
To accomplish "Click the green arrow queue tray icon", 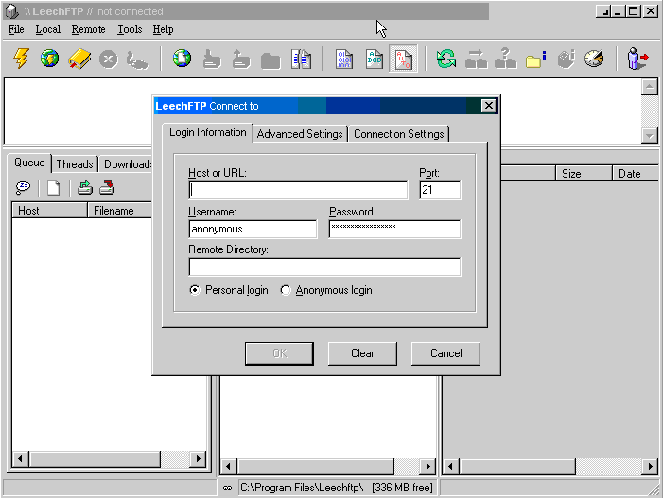I will point(84,187).
